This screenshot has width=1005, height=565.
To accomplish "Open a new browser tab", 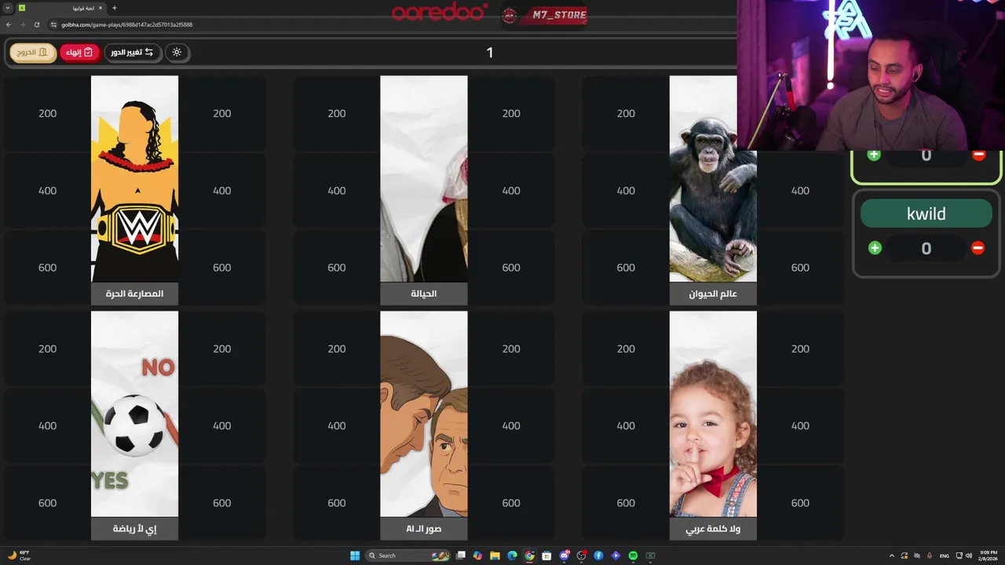I will (x=115, y=8).
